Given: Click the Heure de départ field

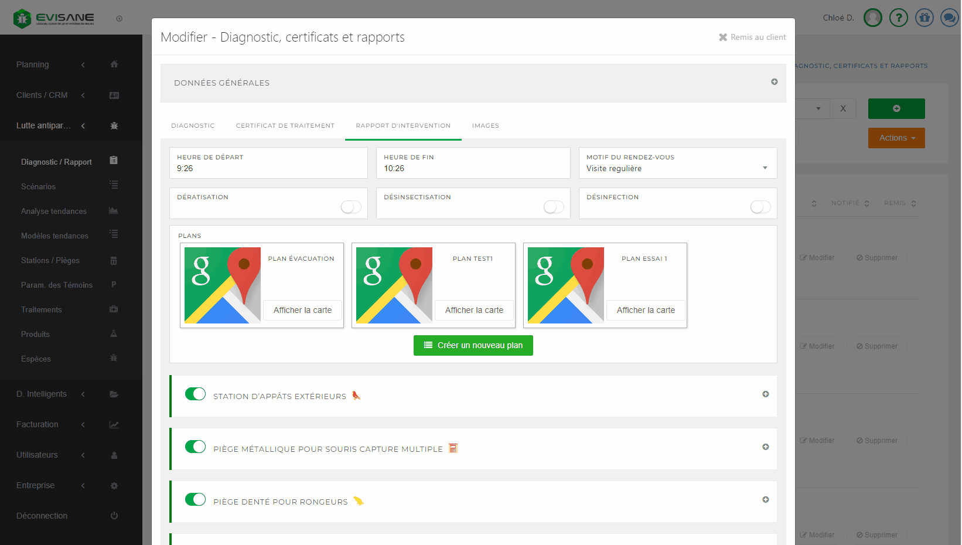Looking at the screenshot, I should click(268, 168).
